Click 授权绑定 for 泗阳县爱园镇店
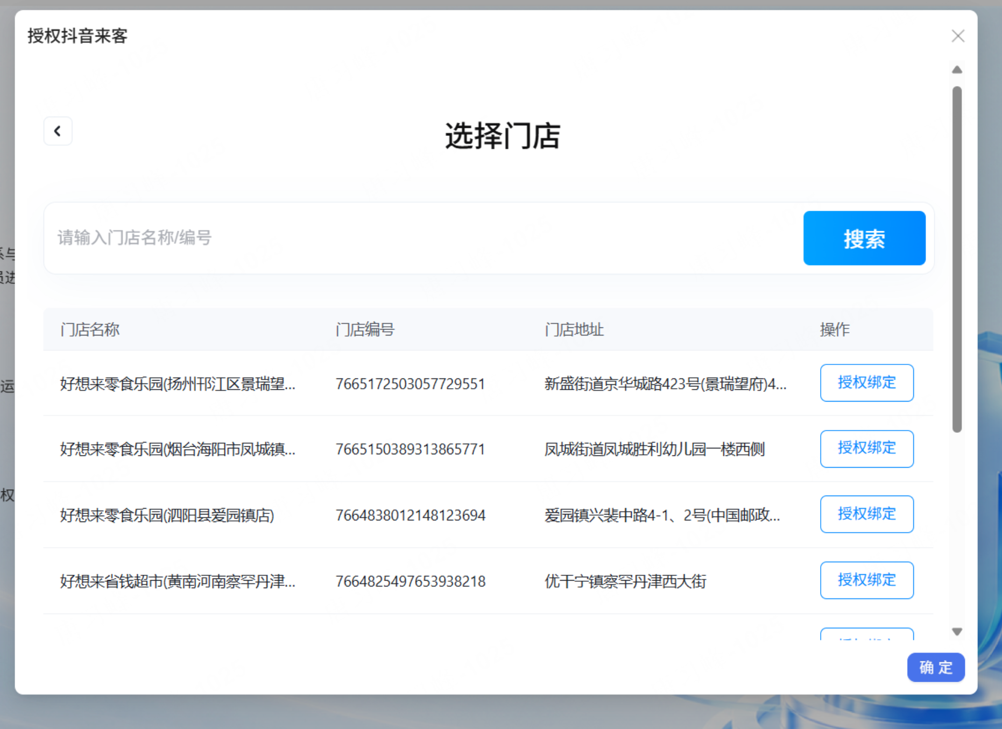 pyautogui.click(x=866, y=514)
